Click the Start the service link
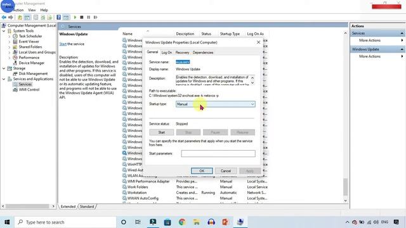406x228 pixels. (x=63, y=44)
